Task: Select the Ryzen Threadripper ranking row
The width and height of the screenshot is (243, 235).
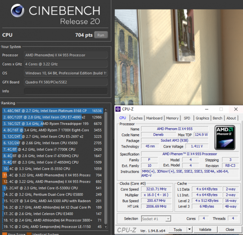Action: pos(53,124)
